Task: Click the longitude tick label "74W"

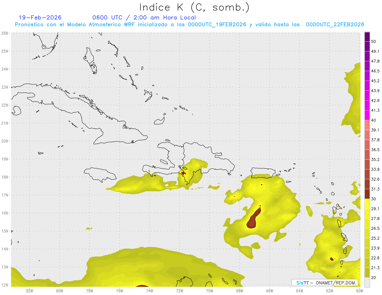Action: point(150,291)
